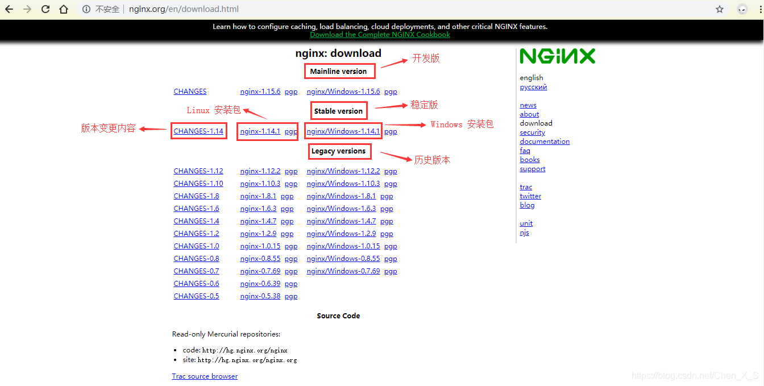
Task: Open the pgp link next to nginx/Windows-1.15.6
Action: (391, 92)
